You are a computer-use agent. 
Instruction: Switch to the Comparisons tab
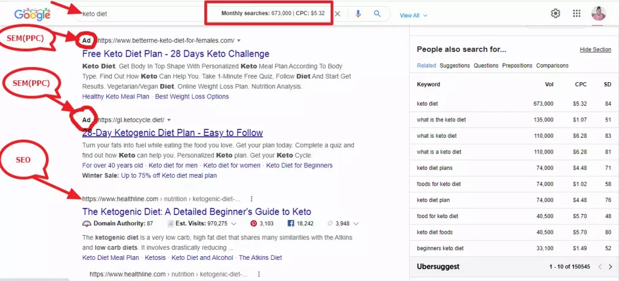[553, 65]
